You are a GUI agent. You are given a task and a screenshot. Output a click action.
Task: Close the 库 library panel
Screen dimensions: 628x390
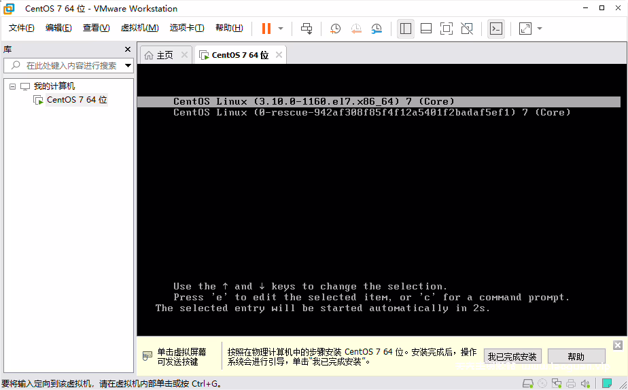pyautogui.click(x=128, y=49)
